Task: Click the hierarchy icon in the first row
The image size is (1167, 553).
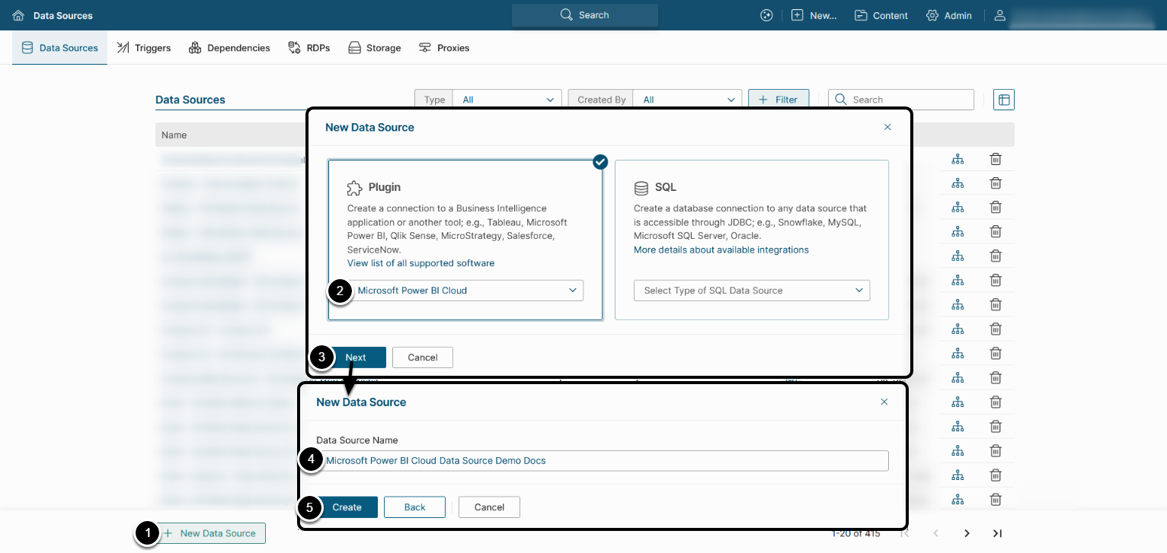Action: [958, 159]
